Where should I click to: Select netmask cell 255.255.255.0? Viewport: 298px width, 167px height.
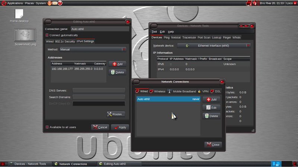point(83,69)
